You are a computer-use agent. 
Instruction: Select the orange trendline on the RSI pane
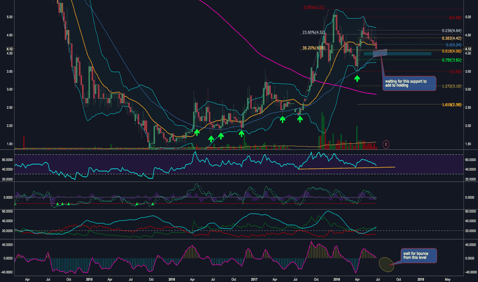[x=347, y=168]
